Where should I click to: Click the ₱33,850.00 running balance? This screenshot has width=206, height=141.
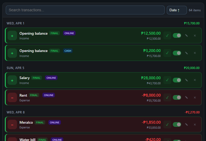(x=154, y=128)
